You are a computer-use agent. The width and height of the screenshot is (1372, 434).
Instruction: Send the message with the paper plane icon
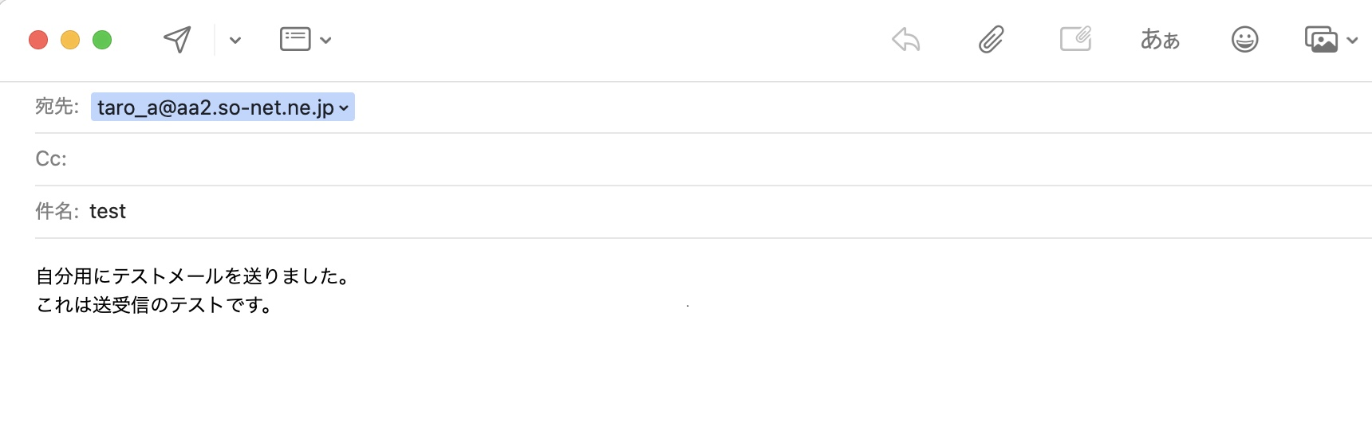tap(177, 39)
